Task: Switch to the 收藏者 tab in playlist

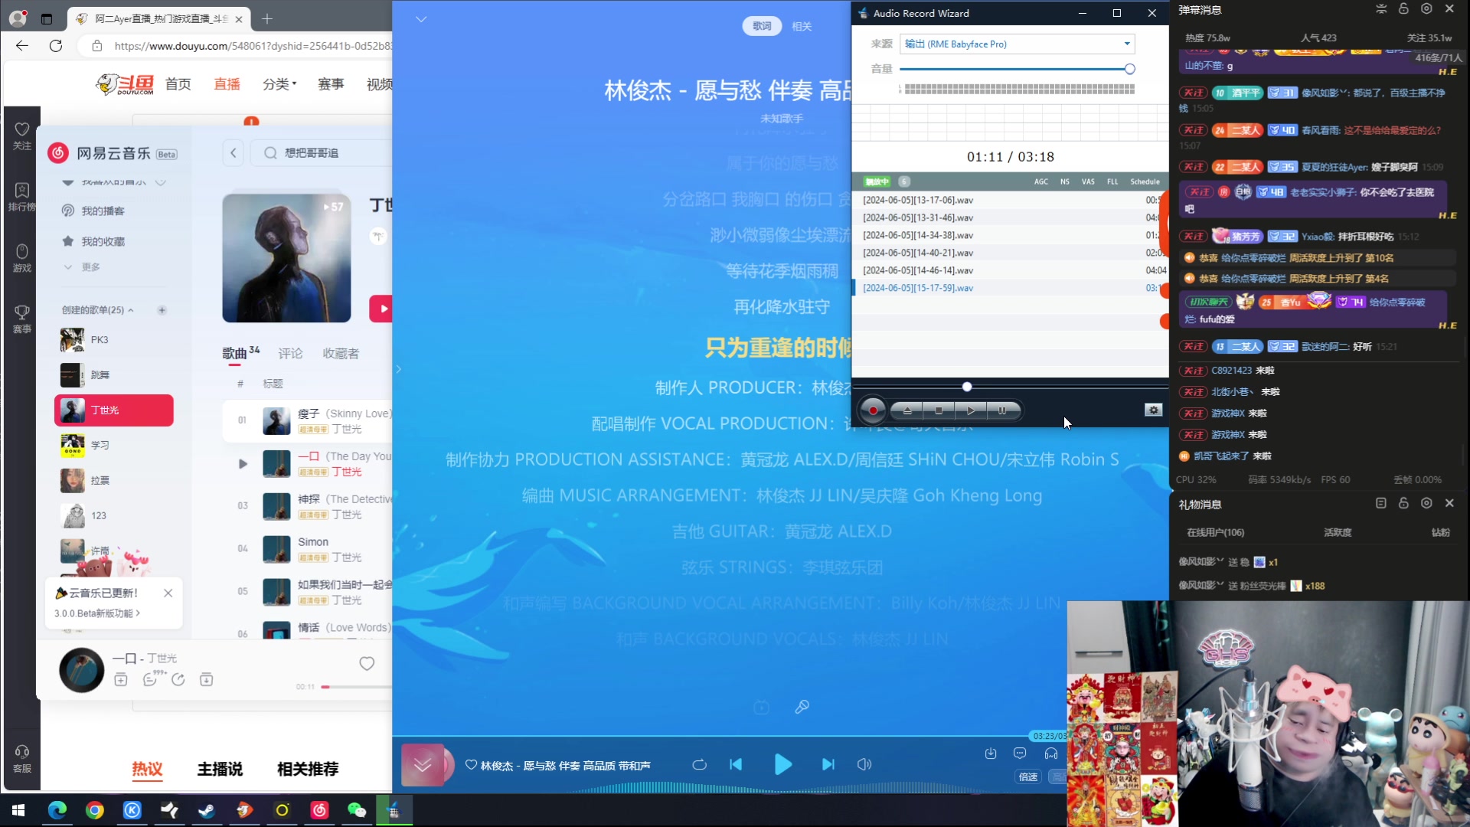Action: coord(341,353)
